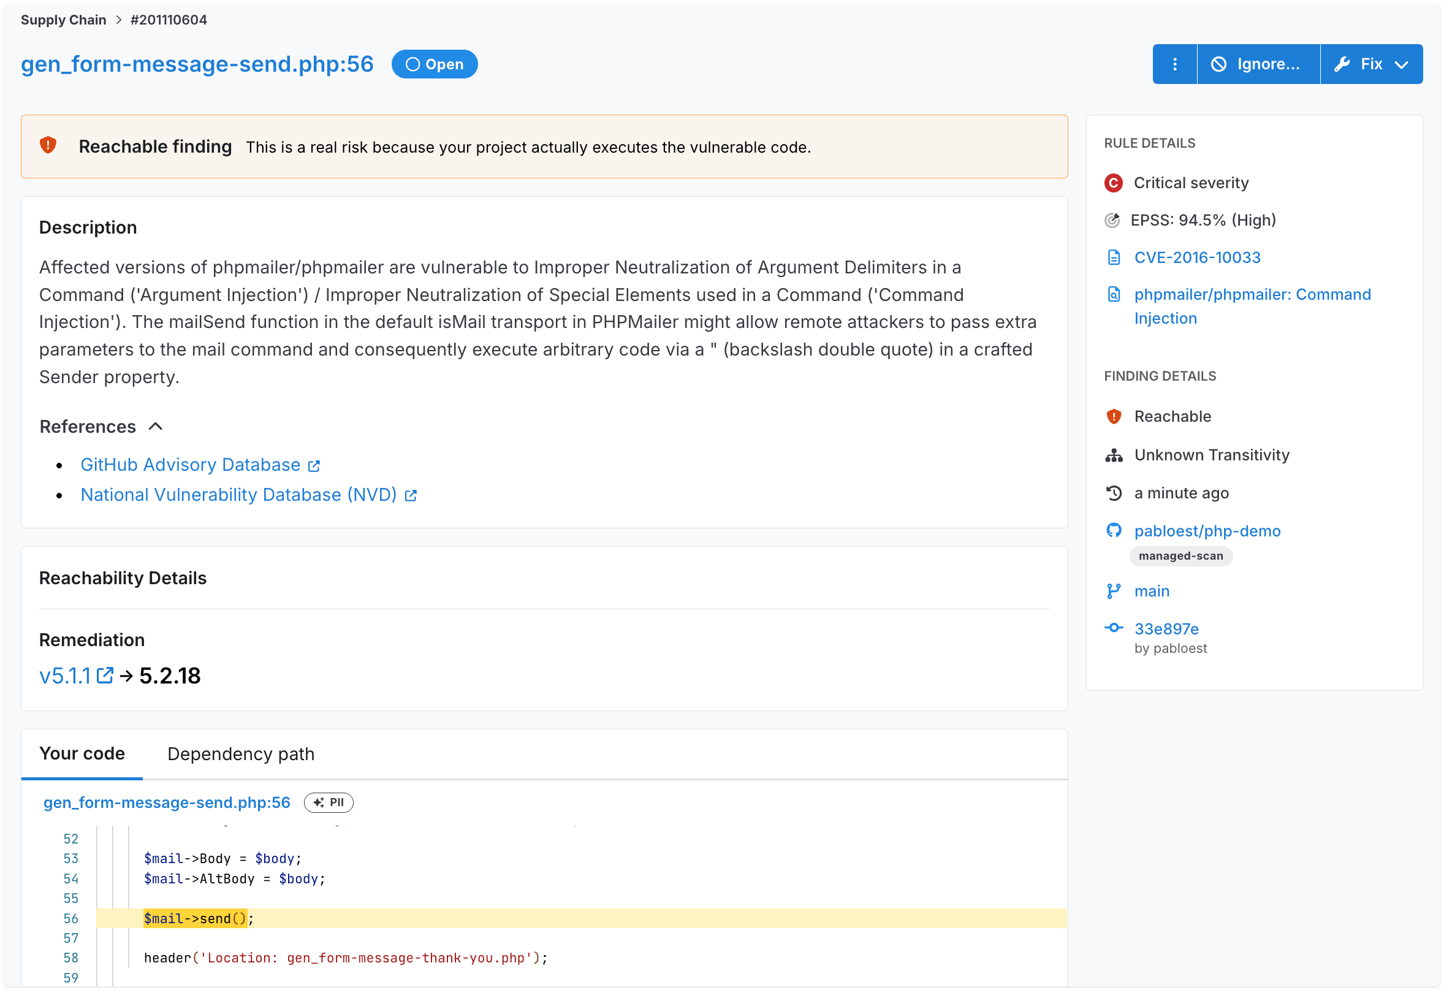Click the PII tag badge
This screenshot has width=1444, height=990.
[329, 802]
